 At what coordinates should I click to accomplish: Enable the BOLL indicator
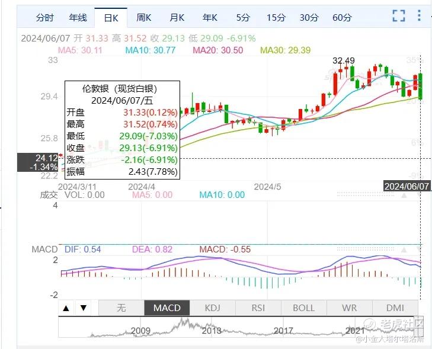tap(303, 308)
